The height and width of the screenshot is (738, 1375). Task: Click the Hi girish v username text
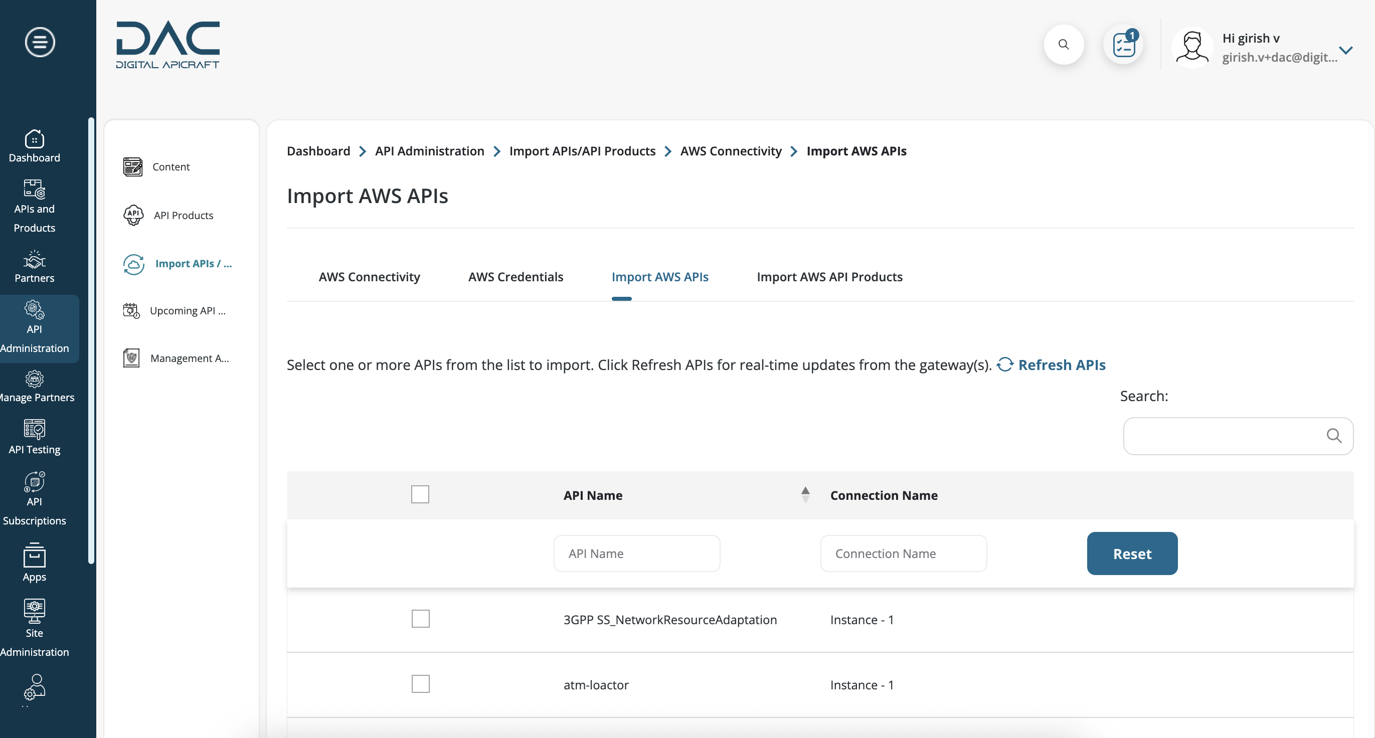click(x=1251, y=39)
